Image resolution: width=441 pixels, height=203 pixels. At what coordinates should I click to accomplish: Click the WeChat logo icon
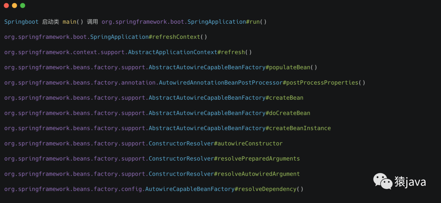[x=383, y=181]
